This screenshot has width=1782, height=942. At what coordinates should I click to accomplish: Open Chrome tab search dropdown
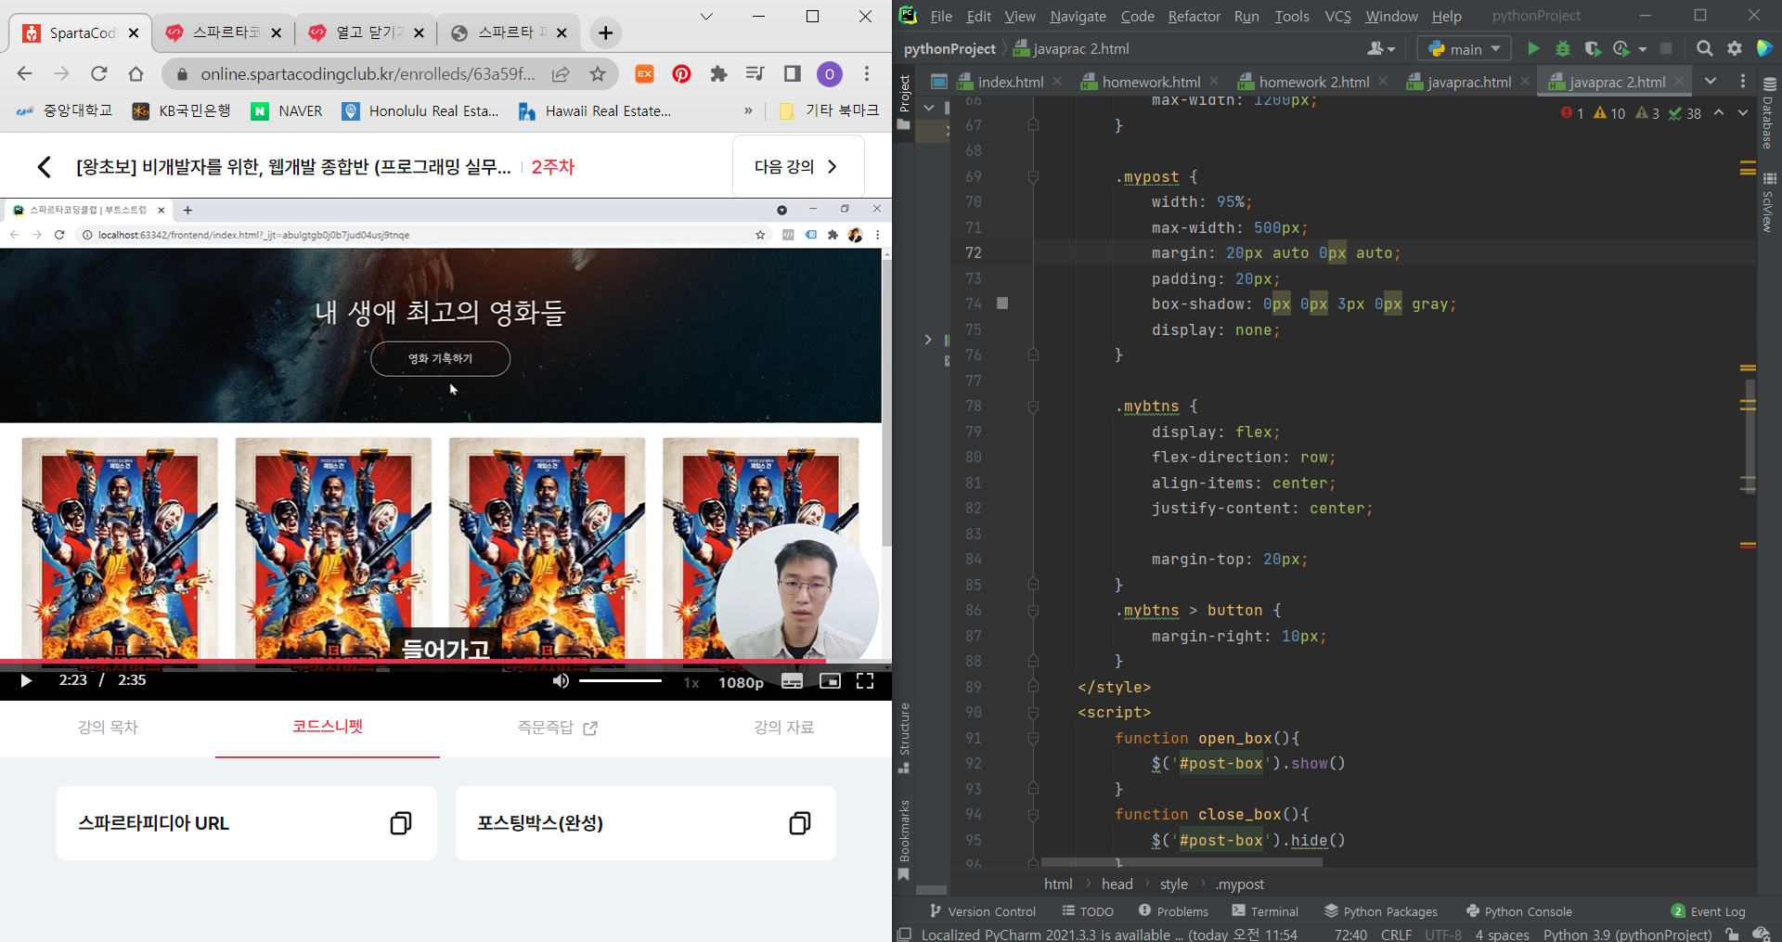coord(706,17)
